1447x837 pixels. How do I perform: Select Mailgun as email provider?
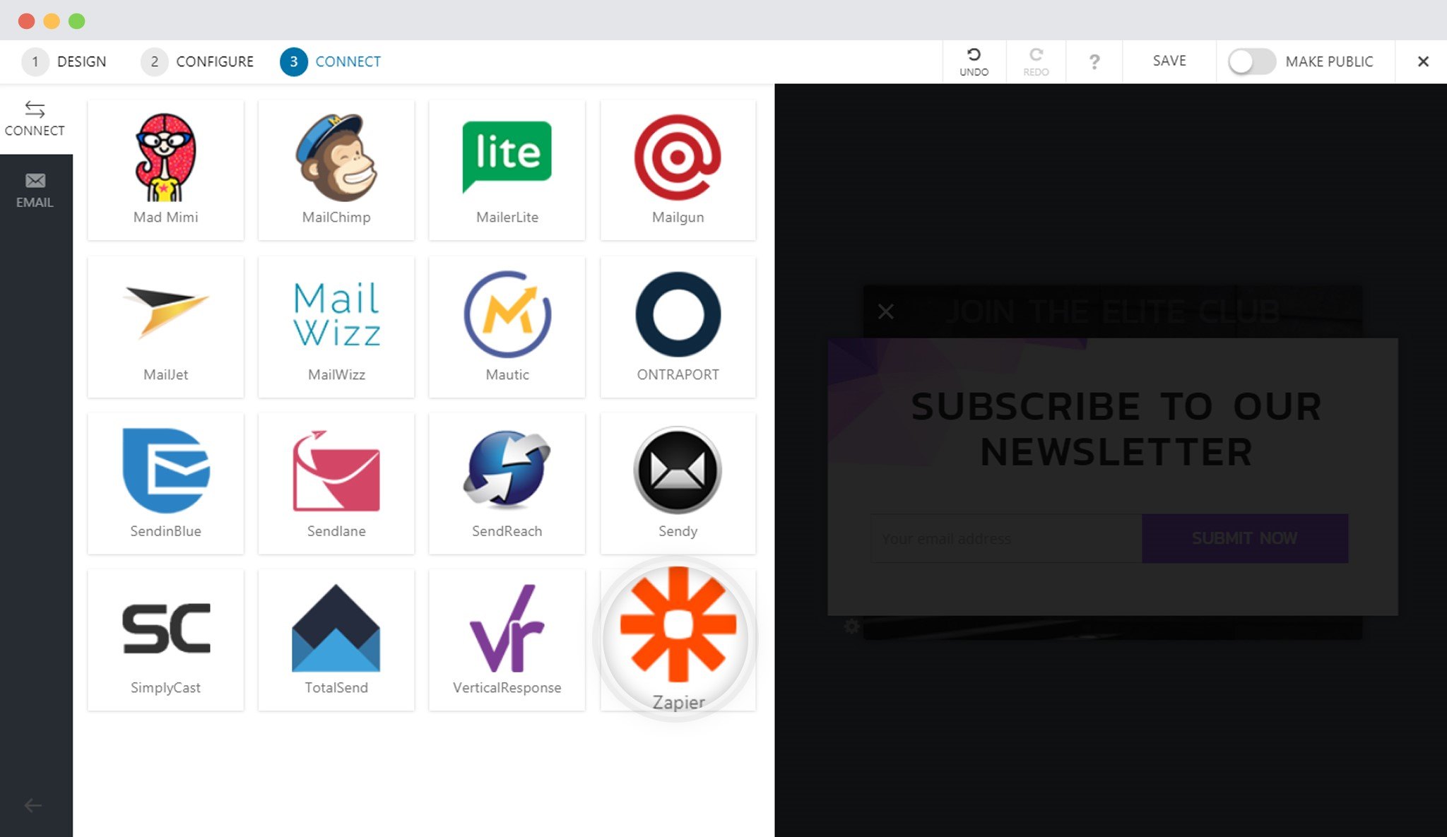click(x=678, y=170)
